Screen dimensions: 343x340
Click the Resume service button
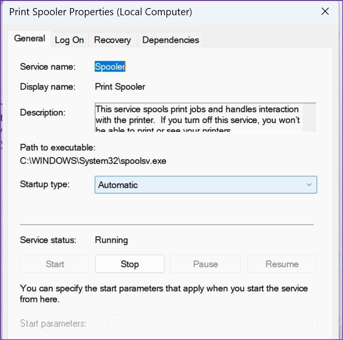[x=282, y=264]
